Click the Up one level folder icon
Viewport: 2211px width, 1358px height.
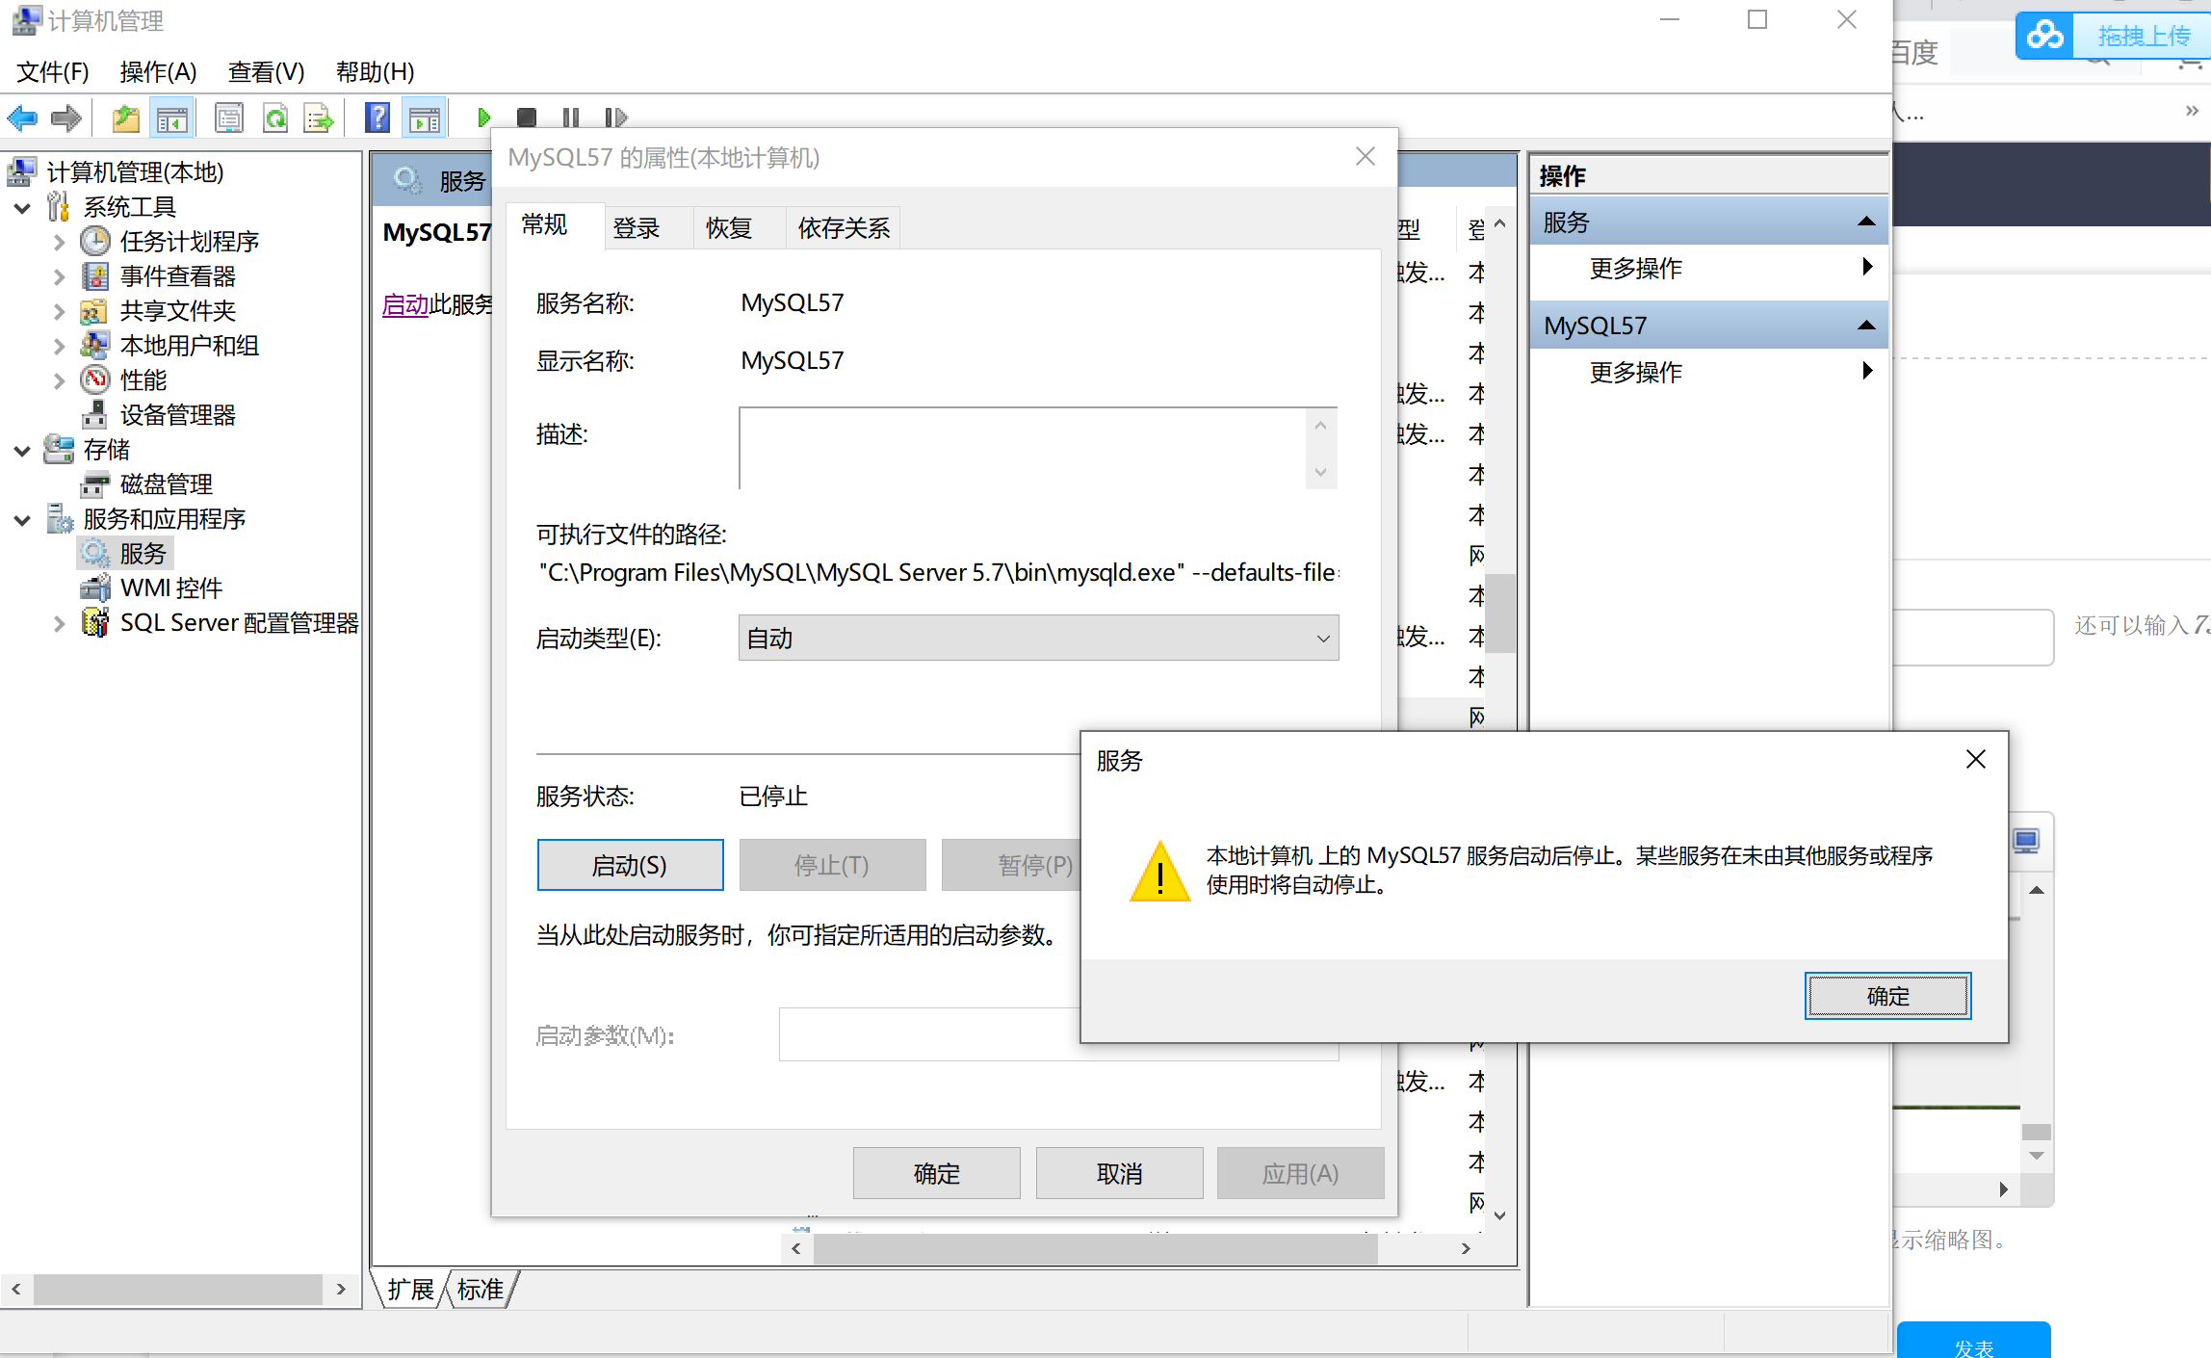(126, 118)
